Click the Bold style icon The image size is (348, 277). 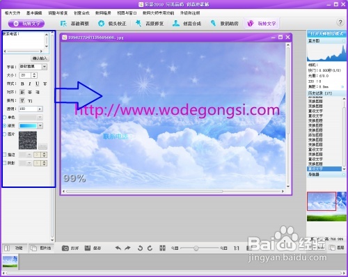[x=22, y=84]
